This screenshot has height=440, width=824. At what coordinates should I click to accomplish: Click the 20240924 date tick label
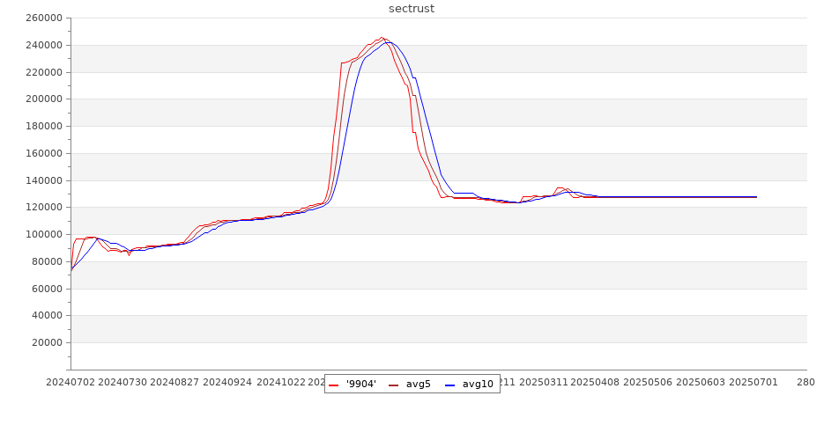pyautogui.click(x=228, y=382)
